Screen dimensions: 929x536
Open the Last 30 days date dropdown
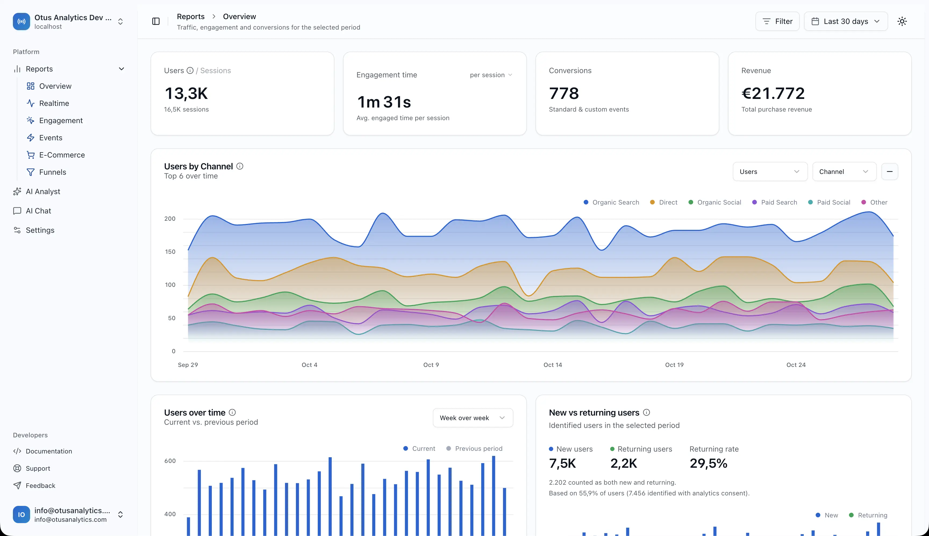coord(846,21)
